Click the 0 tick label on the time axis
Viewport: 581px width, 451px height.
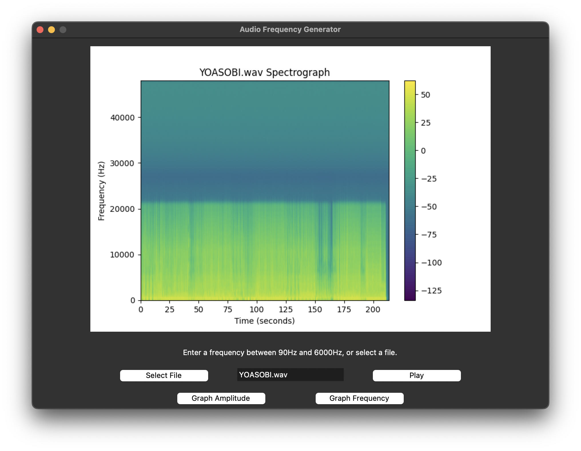pos(141,309)
